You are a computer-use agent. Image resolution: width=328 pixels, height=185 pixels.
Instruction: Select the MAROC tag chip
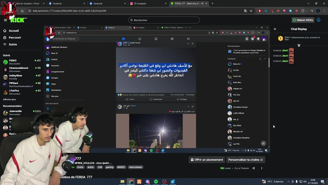point(121,167)
